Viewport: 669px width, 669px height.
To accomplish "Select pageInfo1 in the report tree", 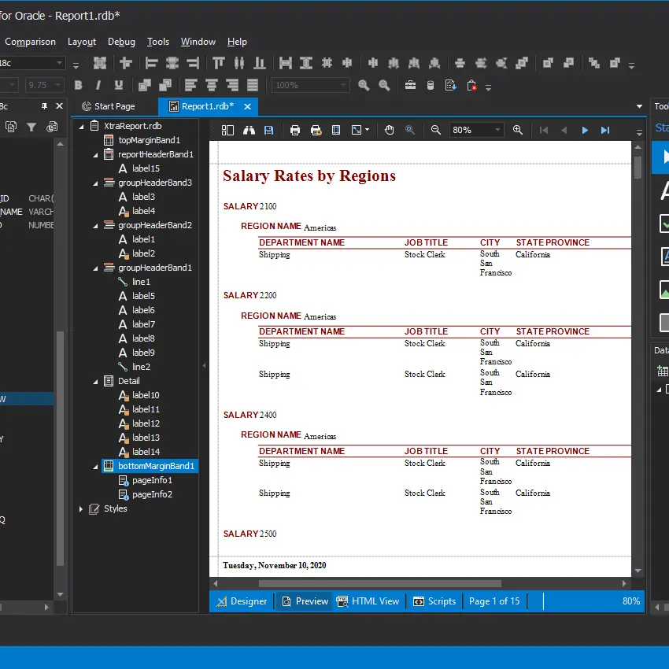I will (x=152, y=480).
